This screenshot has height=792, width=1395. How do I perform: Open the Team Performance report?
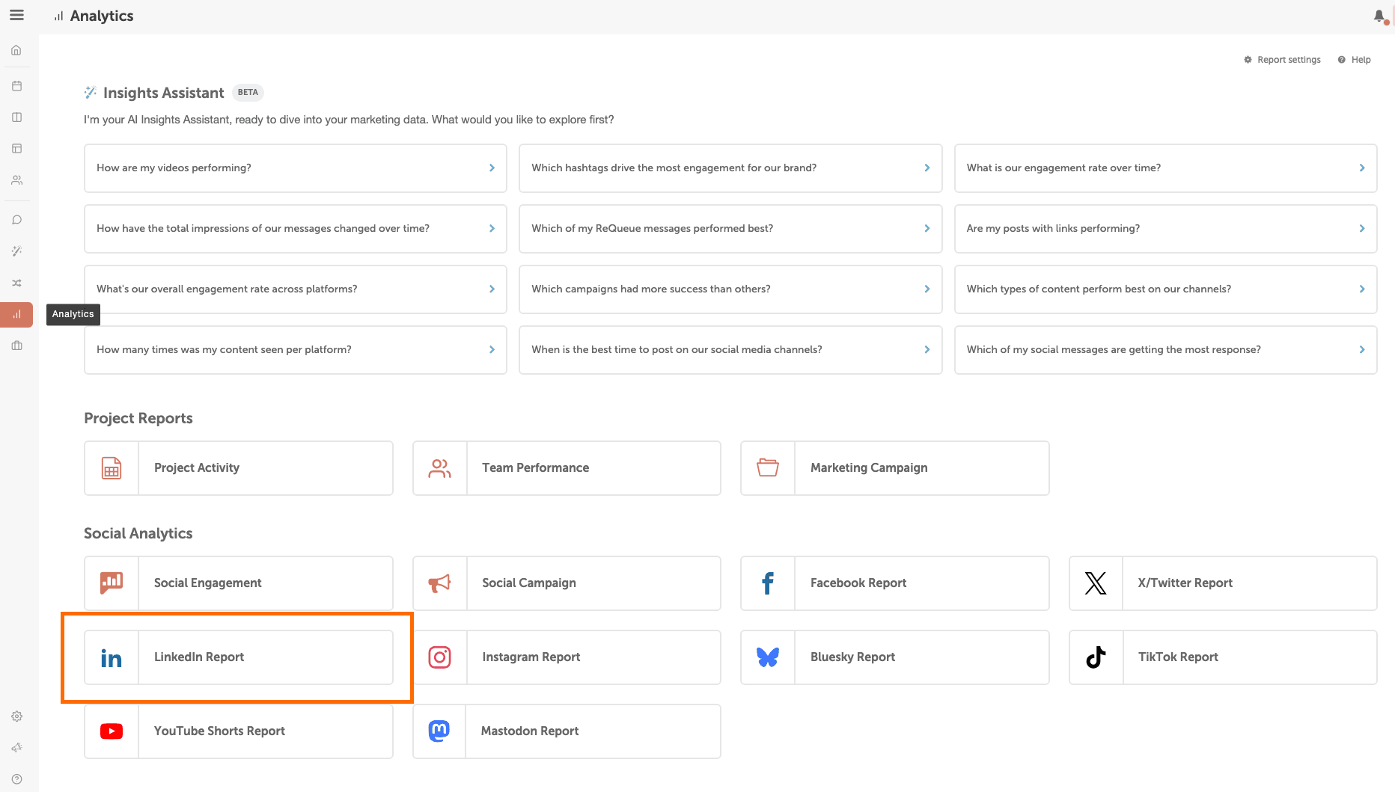(567, 468)
